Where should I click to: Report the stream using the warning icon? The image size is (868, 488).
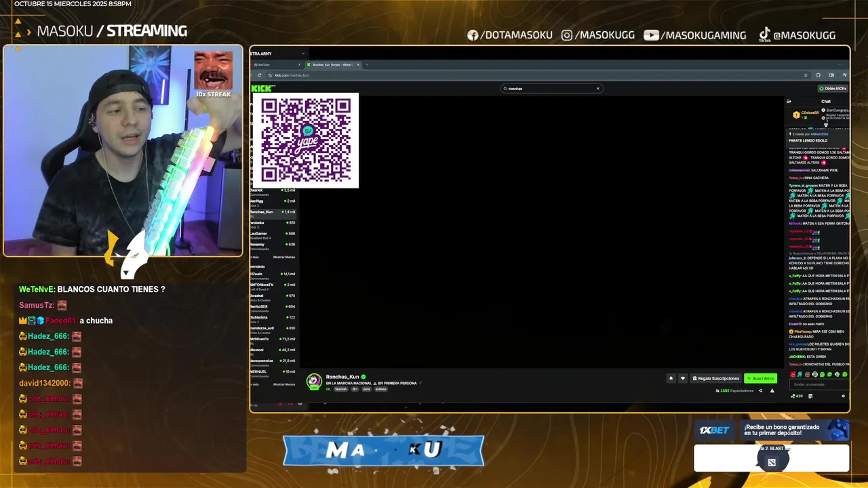tap(772, 390)
